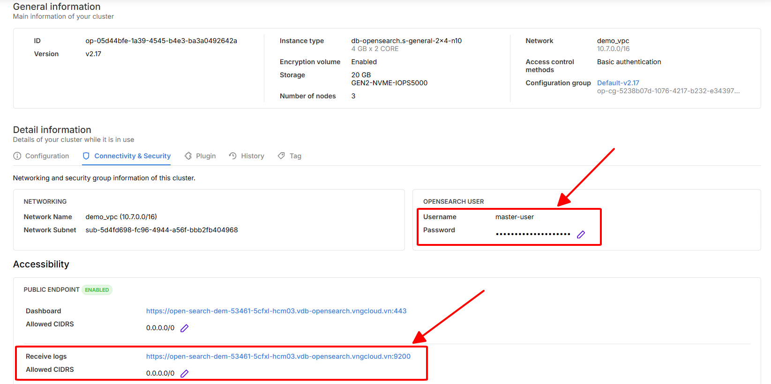Open the Default-v2.17 configuration group link

(618, 83)
